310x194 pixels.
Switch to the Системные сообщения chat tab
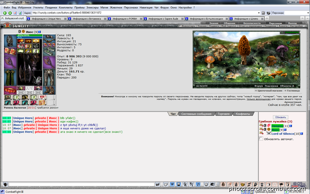point(196,114)
